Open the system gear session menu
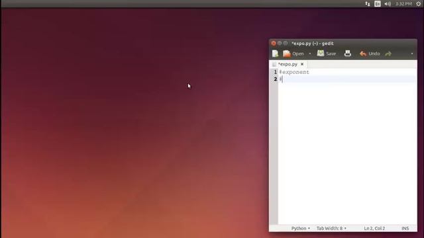424x238 pixels. pos(419,4)
